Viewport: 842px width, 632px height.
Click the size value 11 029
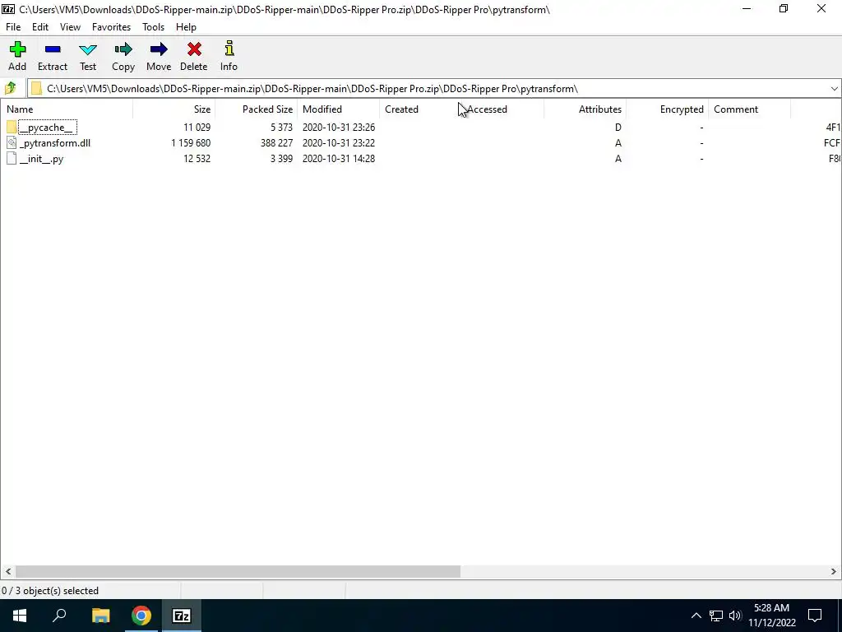pos(197,128)
